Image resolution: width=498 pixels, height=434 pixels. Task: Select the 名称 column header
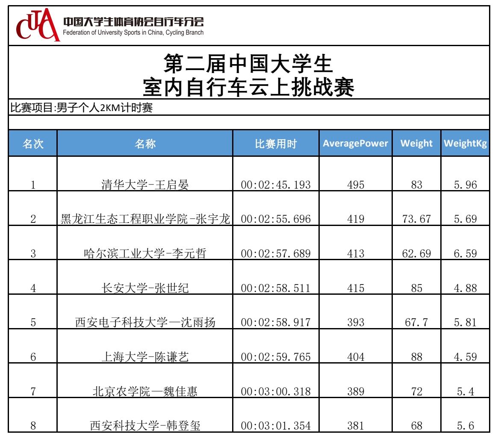click(x=145, y=143)
